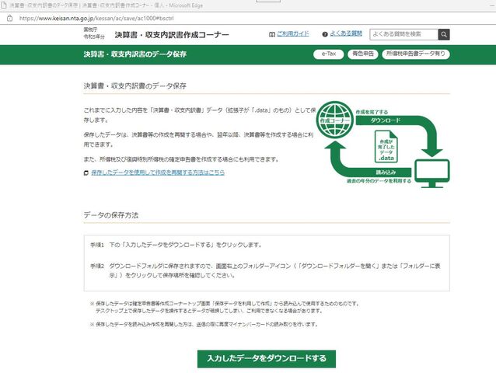The width and height of the screenshot is (496, 373).
Task: Click the computer monitor graphic in the diagram
Action: click(x=432, y=173)
